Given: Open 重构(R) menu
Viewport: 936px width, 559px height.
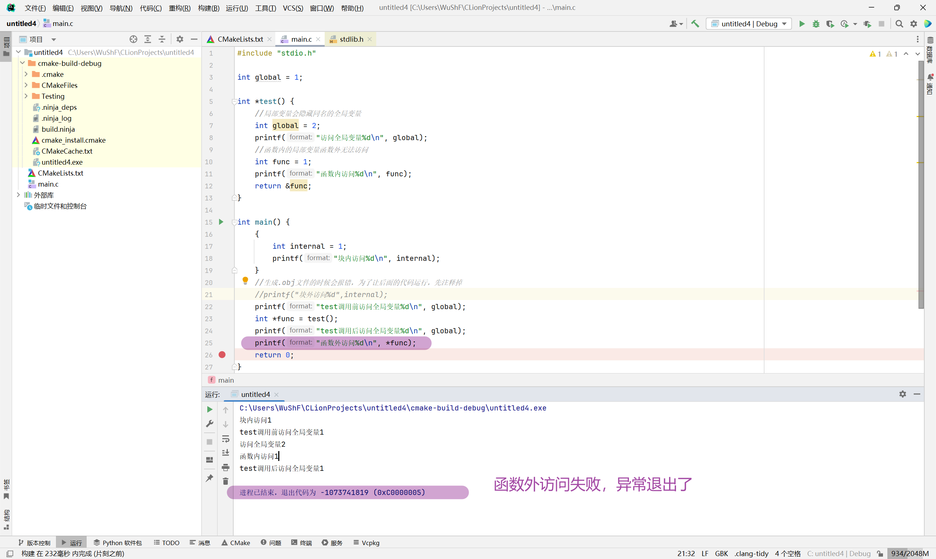Looking at the screenshot, I should (x=180, y=8).
